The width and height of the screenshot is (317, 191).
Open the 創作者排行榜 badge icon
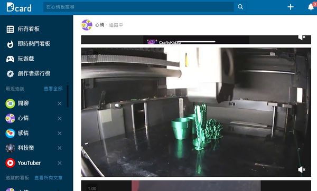click(10, 74)
